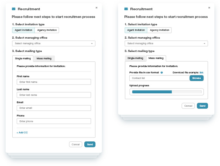Open managing office dropdown in the right dialog
The image size is (220, 166).
166,44
